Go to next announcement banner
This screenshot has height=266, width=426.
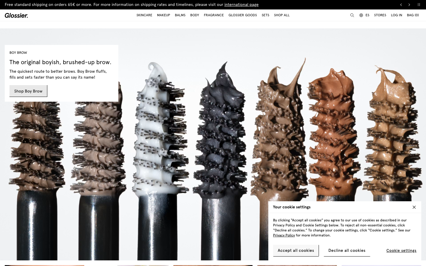click(x=409, y=5)
